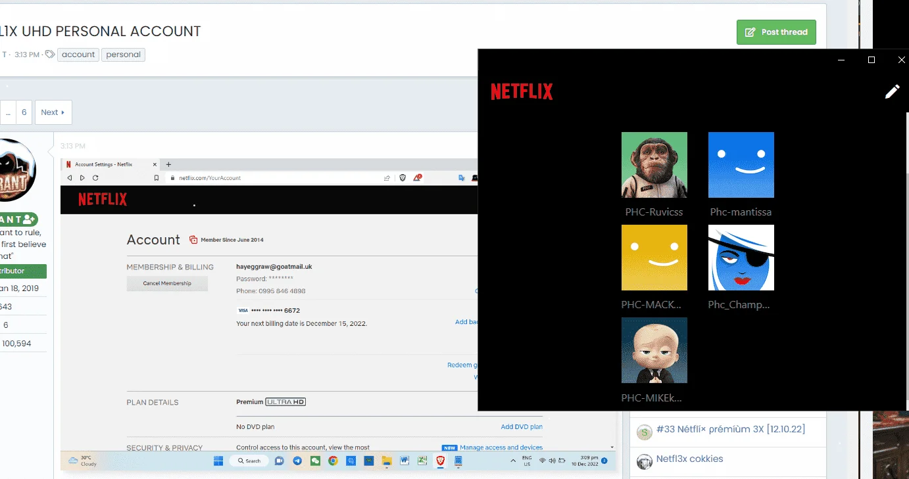Viewport: 909px width, 479px height.
Task: Choose the Phc-mantissa blue smiley profile
Action: tap(741, 165)
